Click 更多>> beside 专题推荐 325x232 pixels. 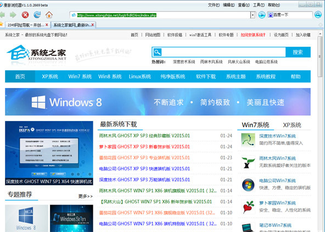pyautogui.click(x=86, y=196)
